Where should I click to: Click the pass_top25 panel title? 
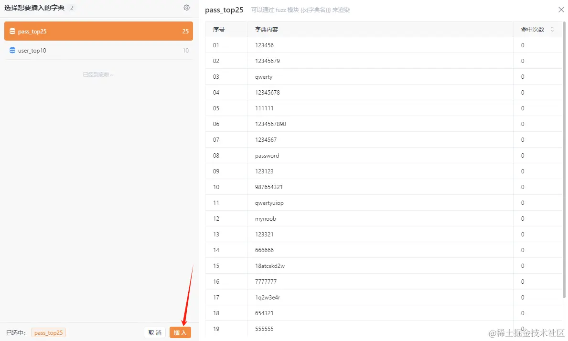click(224, 10)
